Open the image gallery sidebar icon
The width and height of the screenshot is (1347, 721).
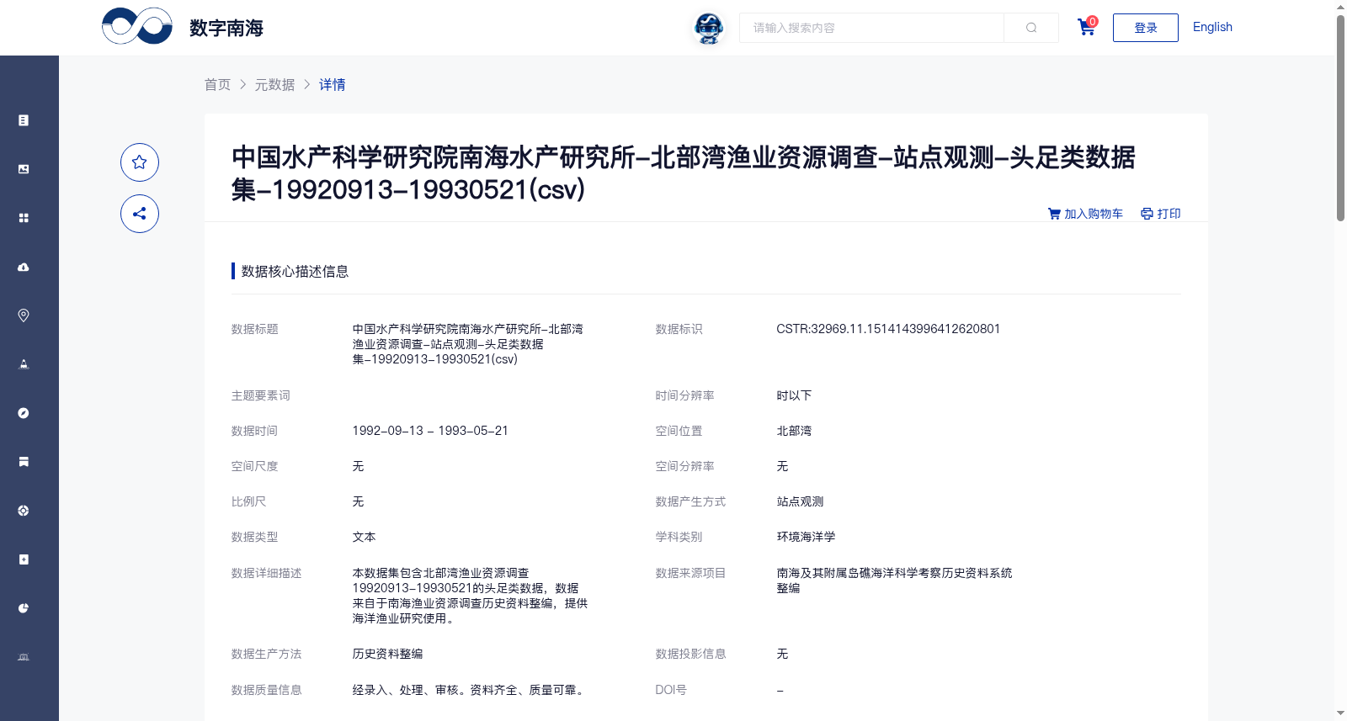coord(24,169)
